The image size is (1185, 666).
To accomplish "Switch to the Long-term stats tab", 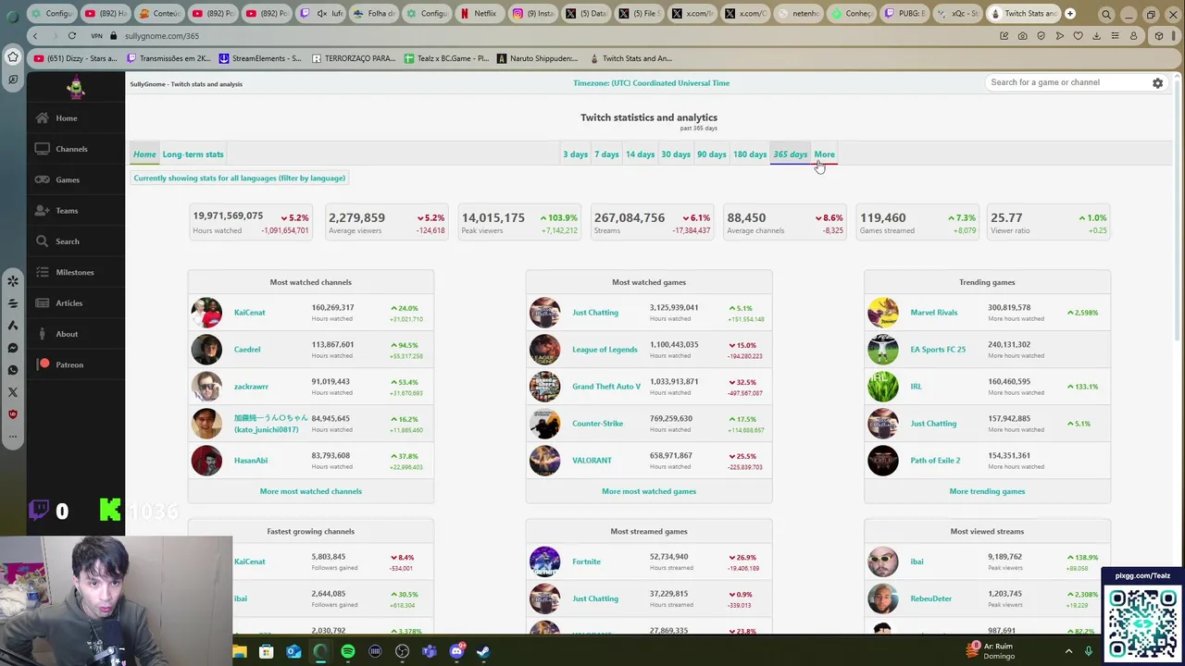I will click(x=193, y=154).
